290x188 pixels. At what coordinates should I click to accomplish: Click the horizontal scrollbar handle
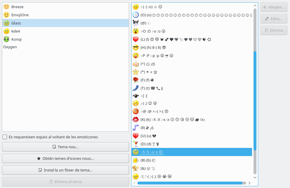point(190,183)
